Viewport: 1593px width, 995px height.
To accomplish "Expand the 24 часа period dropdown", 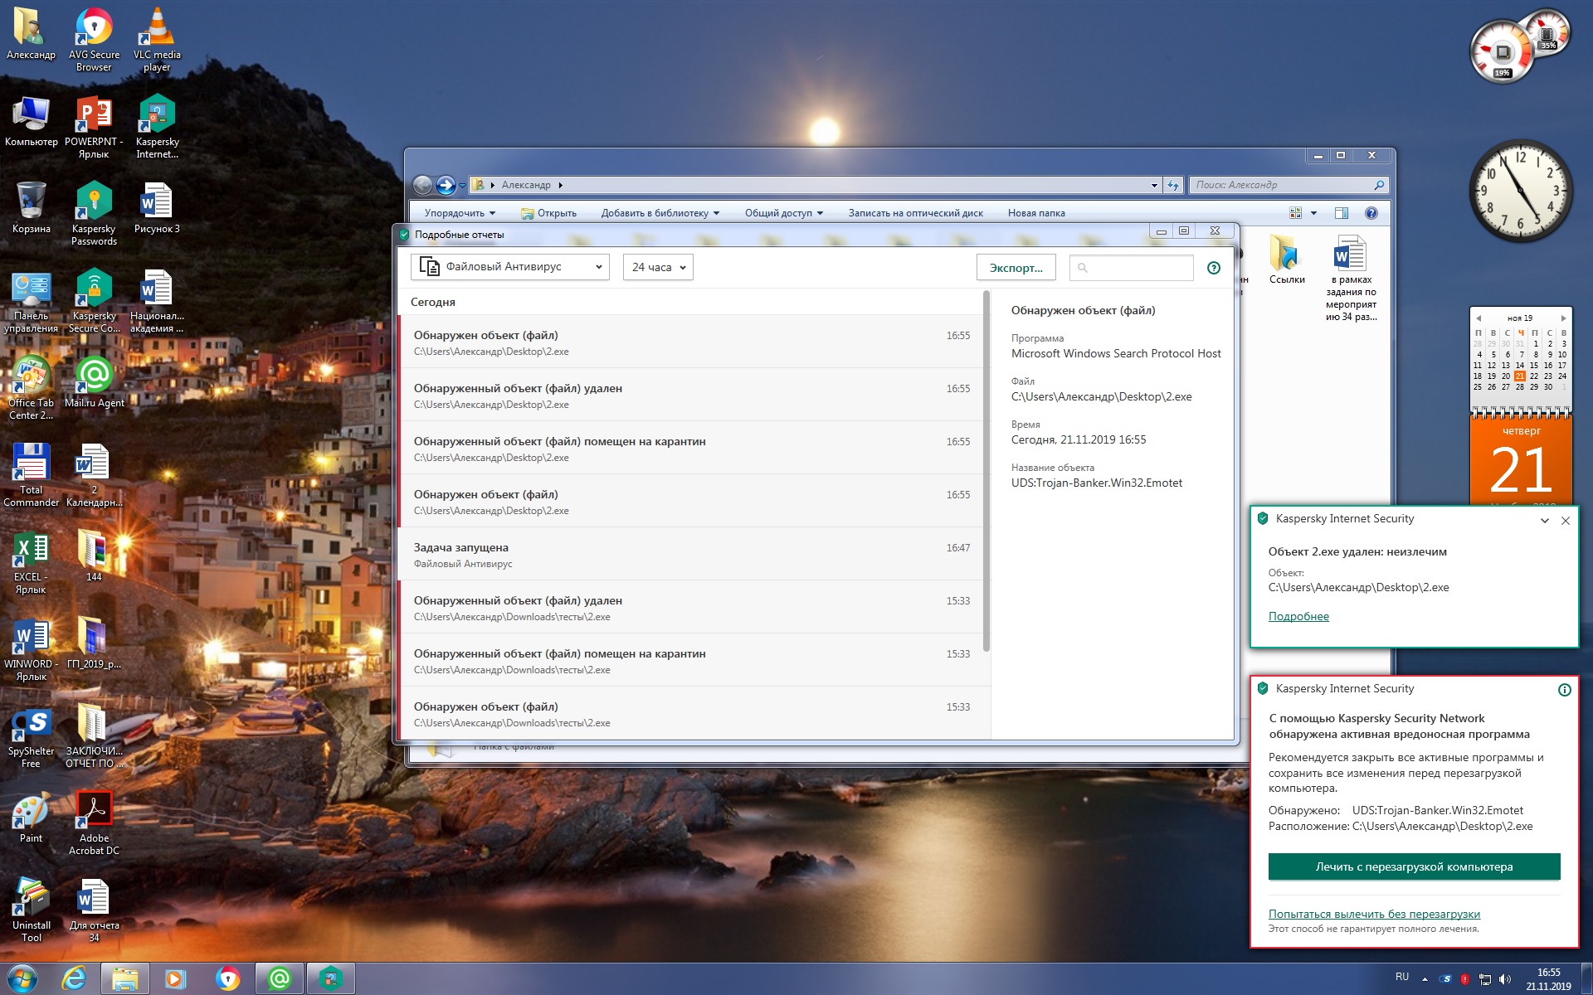I will 658,267.
